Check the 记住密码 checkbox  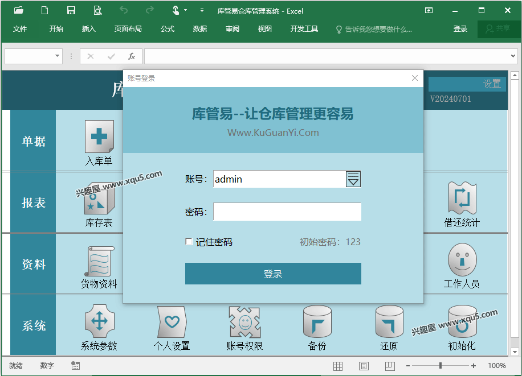(x=189, y=242)
